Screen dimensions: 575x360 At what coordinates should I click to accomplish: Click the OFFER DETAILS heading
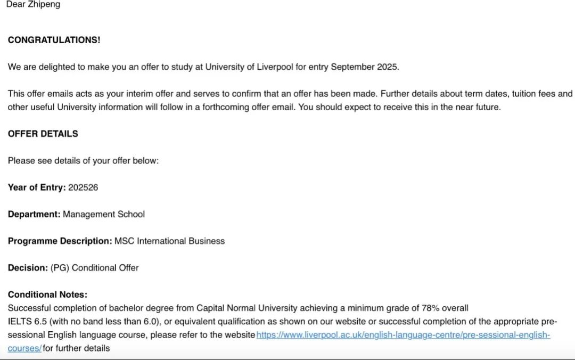[43, 134]
